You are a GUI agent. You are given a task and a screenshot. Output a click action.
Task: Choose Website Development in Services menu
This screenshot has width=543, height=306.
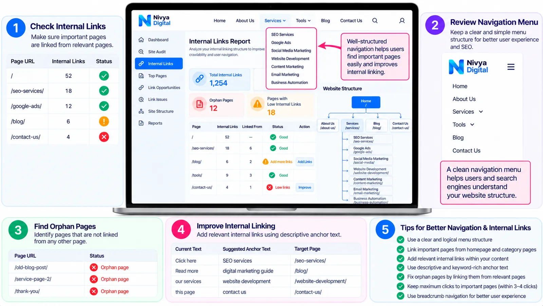click(x=290, y=59)
